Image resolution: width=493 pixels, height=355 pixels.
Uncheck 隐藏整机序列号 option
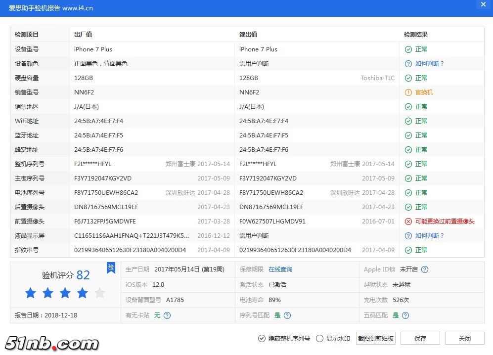pyautogui.click(x=262, y=339)
